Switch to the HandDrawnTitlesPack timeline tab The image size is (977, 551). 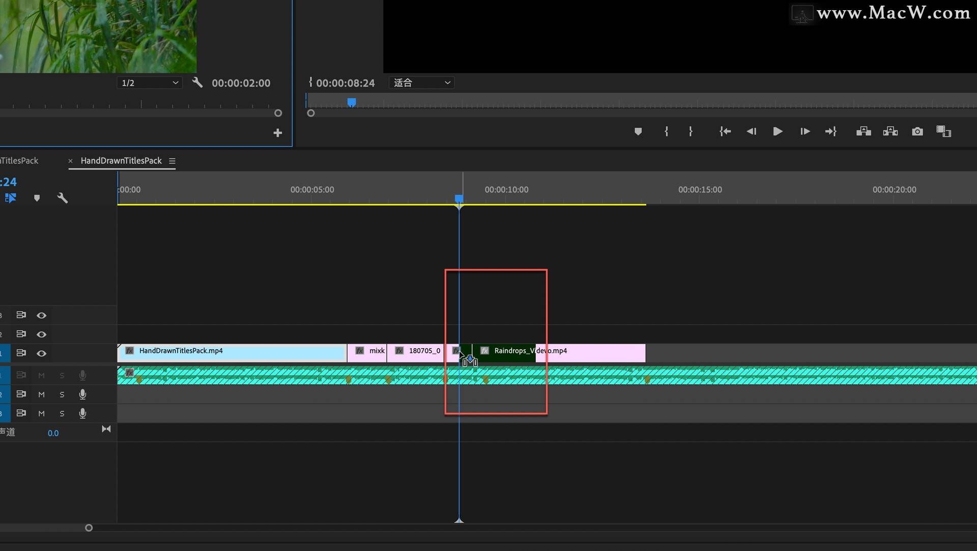tap(121, 161)
